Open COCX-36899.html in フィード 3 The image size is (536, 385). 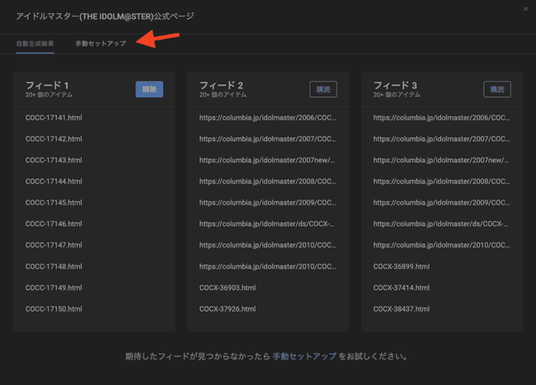pos(402,266)
